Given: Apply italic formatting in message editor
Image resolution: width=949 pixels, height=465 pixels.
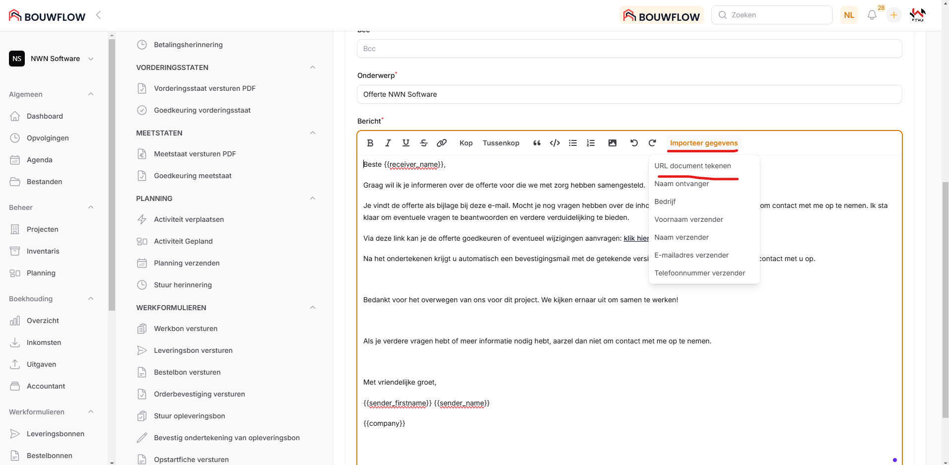Looking at the screenshot, I should (388, 143).
